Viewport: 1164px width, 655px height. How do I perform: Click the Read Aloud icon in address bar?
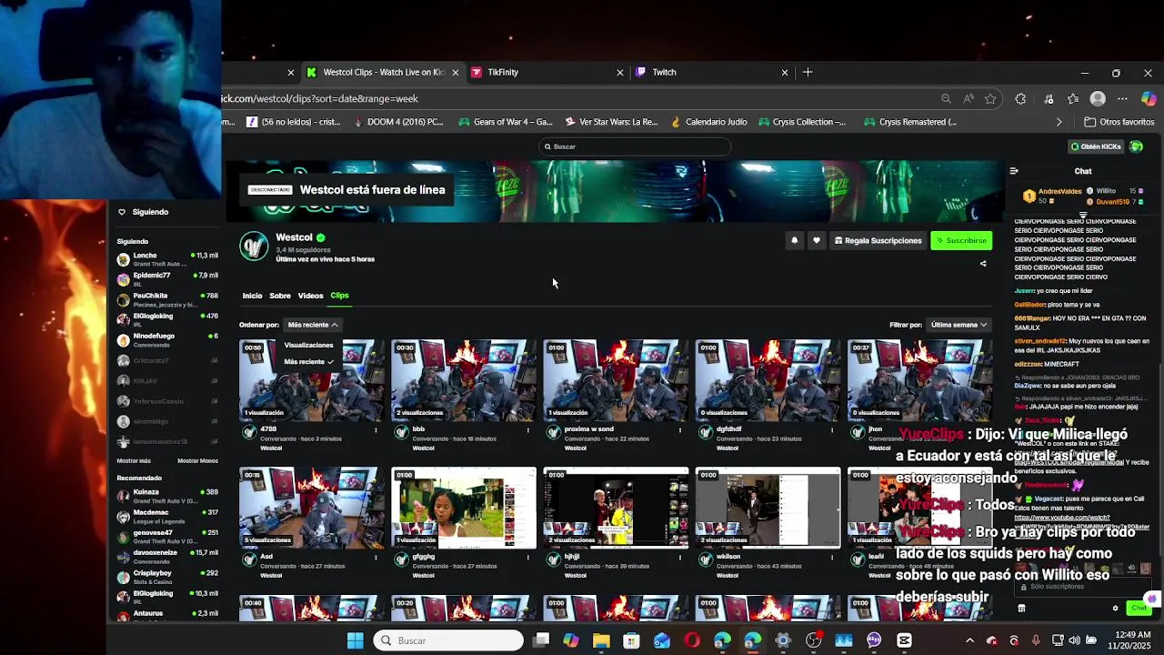pyautogui.click(x=968, y=98)
